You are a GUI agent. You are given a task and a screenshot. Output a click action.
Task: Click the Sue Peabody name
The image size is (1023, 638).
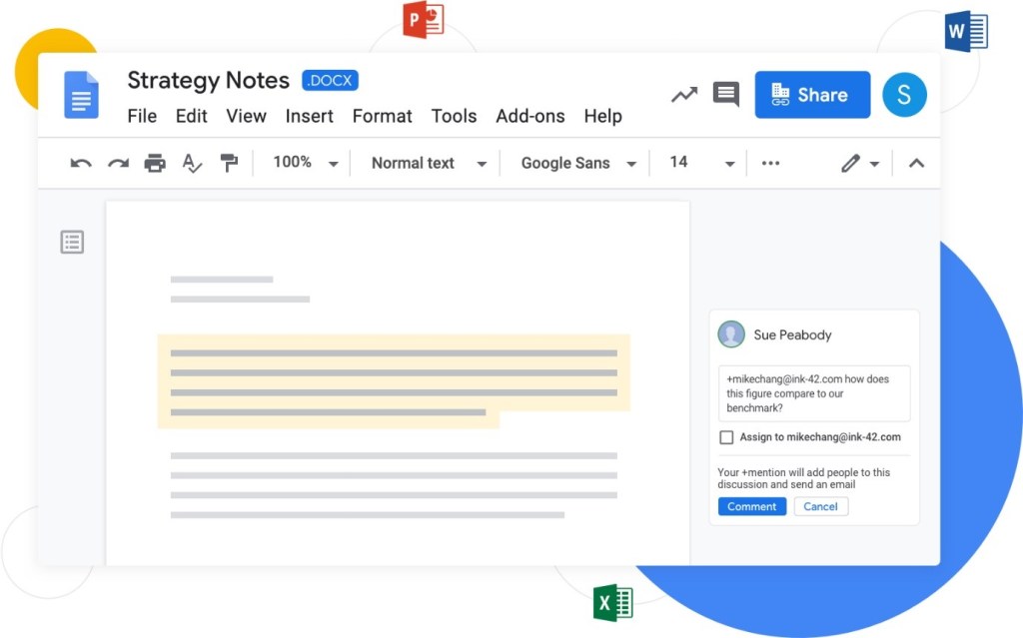(792, 334)
